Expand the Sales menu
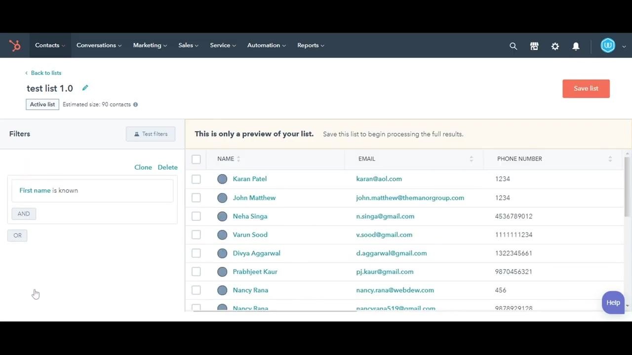The height and width of the screenshot is (355, 632). point(188,45)
